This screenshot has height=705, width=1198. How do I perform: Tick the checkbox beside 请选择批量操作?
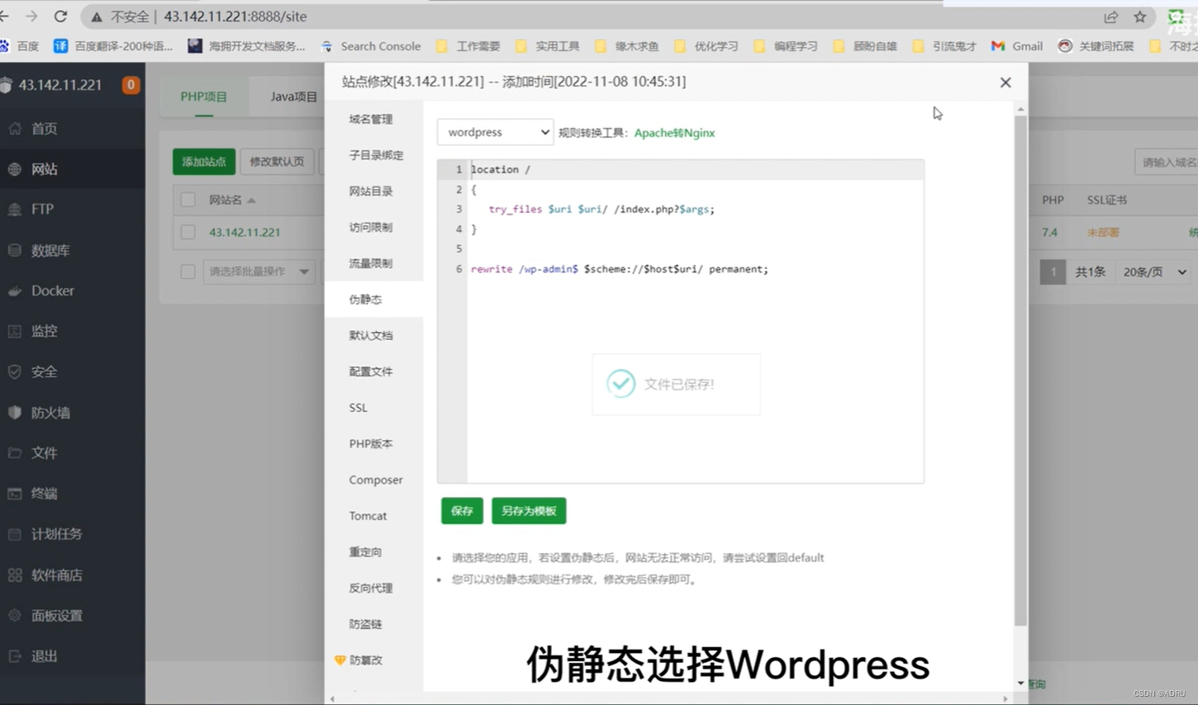click(x=188, y=272)
